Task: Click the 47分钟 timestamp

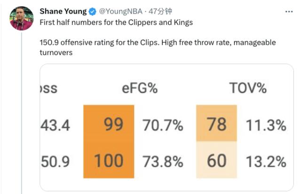Action: 153,11
